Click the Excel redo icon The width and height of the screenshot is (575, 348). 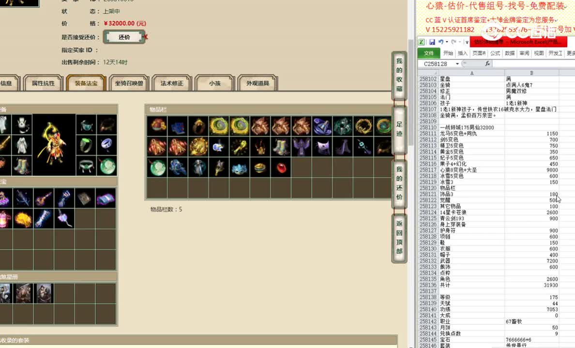pyautogui.click(x=454, y=42)
